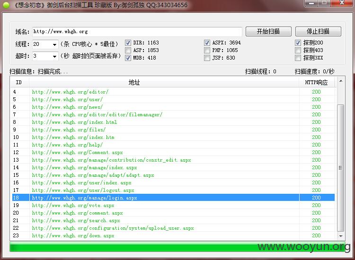Click the vertical scrollbar thumb in results
The height and width of the screenshot is (260, 355).
tap(341, 168)
